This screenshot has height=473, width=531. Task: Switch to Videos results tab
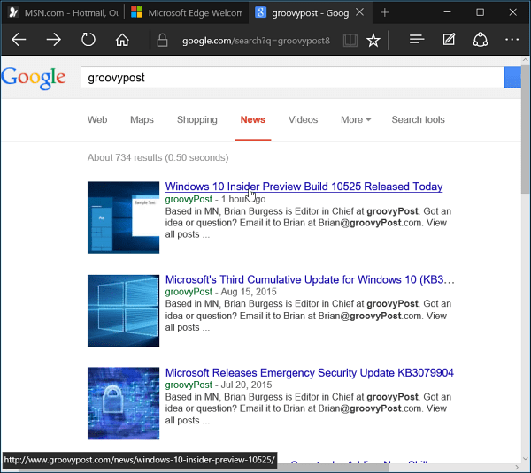coord(303,119)
